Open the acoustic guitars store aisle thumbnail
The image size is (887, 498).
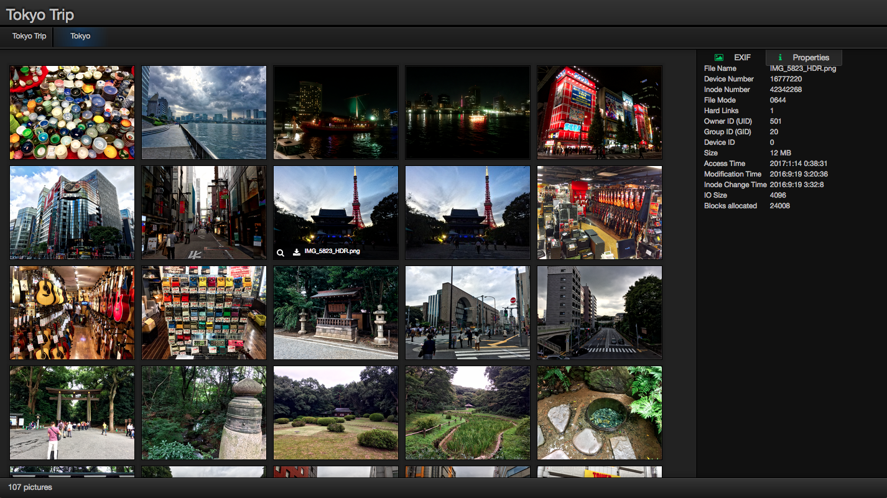(x=72, y=313)
